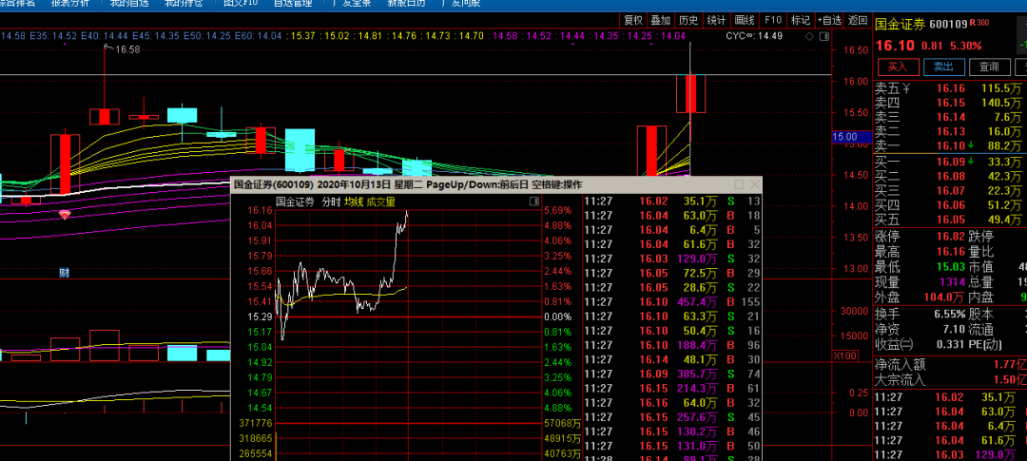Select 均线 label in popup chart
Image resolution: width=1027 pixels, height=461 pixels.
coord(354,202)
